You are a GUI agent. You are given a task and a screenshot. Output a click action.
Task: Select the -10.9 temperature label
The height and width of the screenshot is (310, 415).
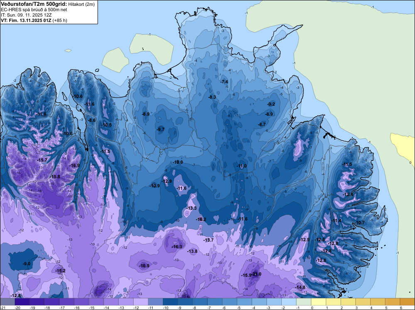tap(154, 186)
